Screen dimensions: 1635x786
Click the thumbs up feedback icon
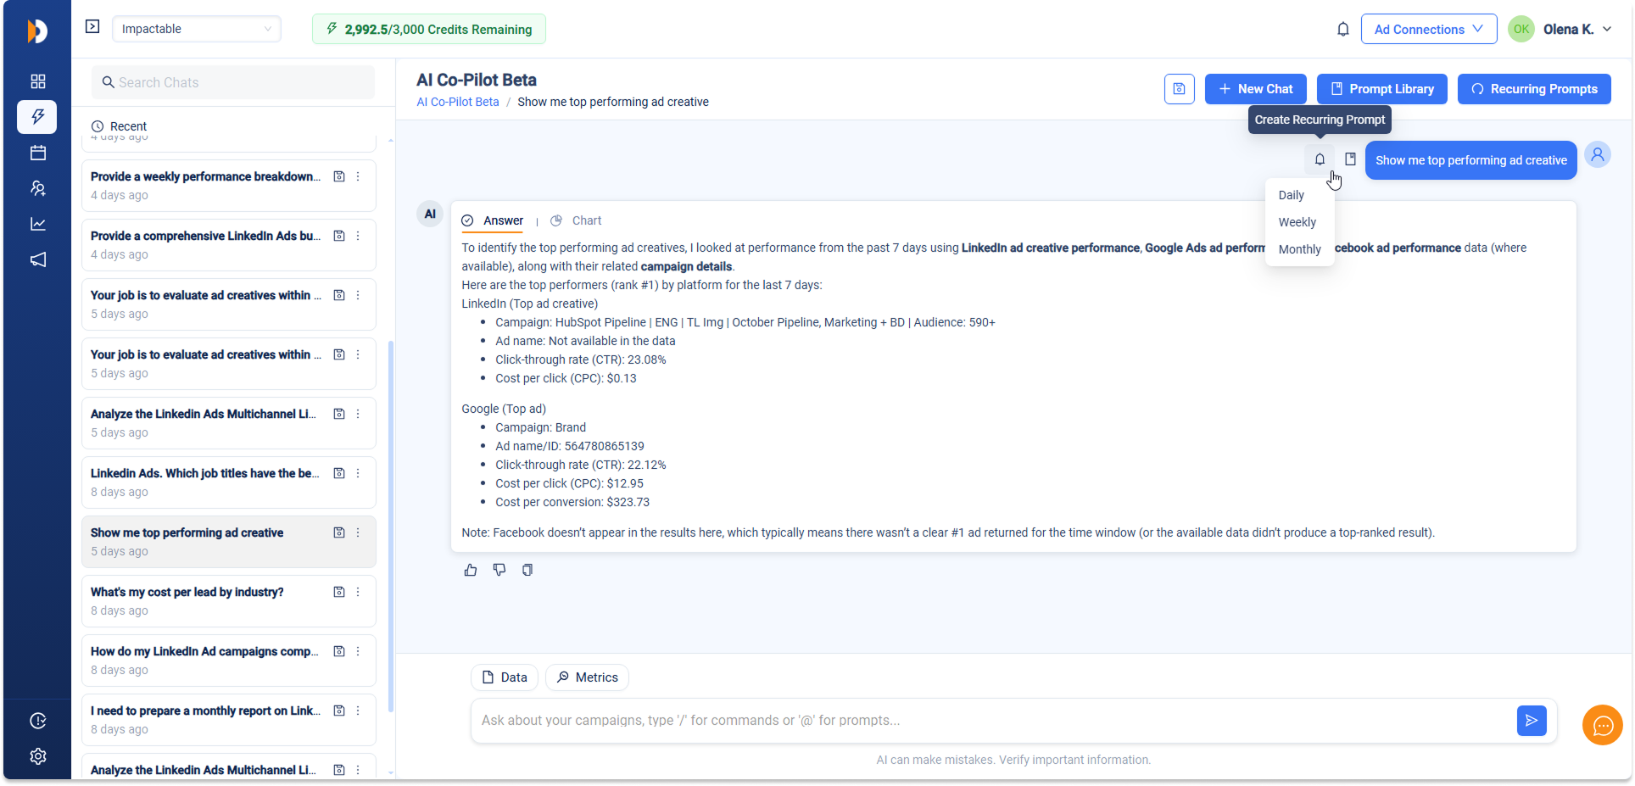tap(471, 570)
